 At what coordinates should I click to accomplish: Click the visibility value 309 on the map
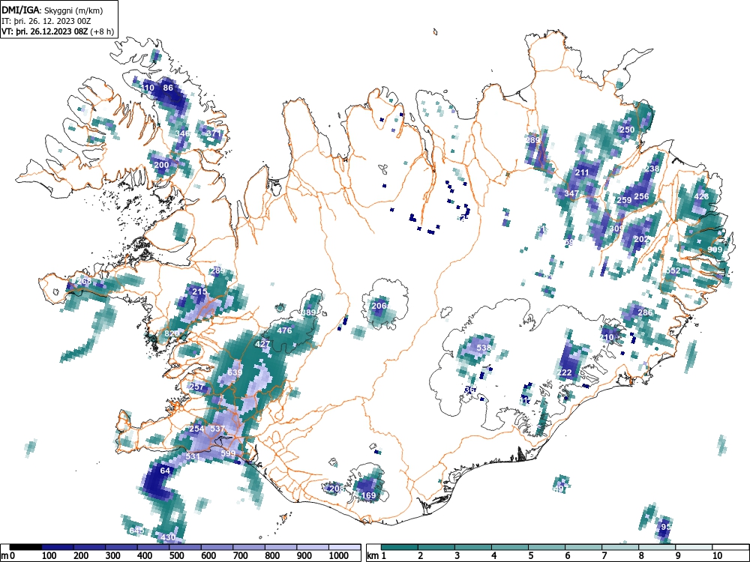coord(616,229)
